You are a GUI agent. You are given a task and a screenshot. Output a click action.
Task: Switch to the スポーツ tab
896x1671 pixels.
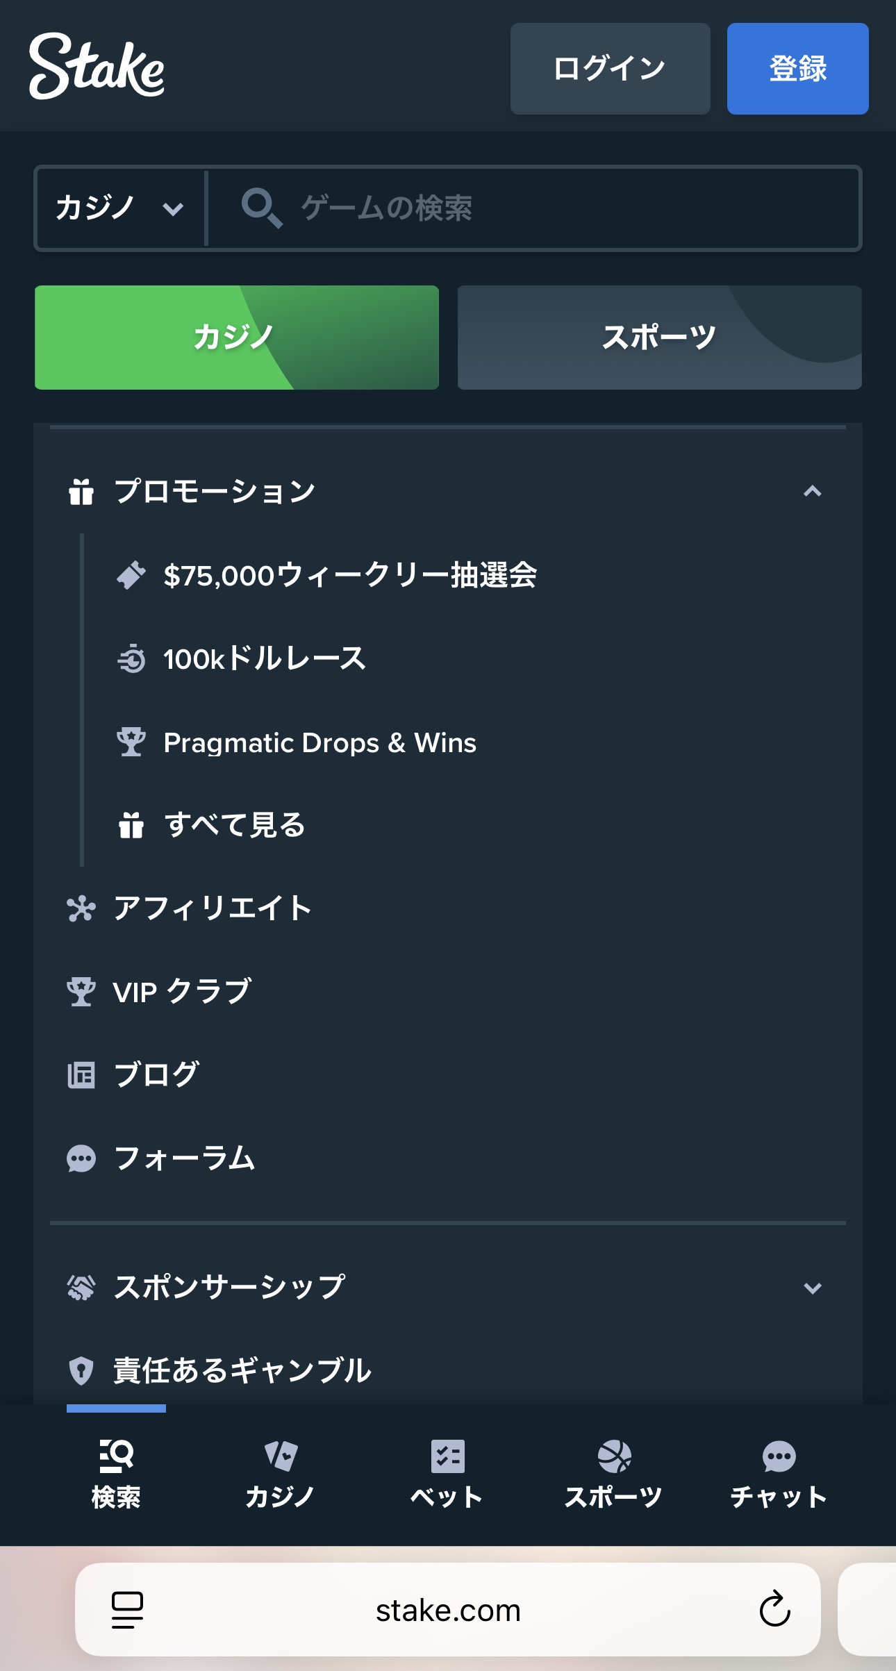[659, 338]
